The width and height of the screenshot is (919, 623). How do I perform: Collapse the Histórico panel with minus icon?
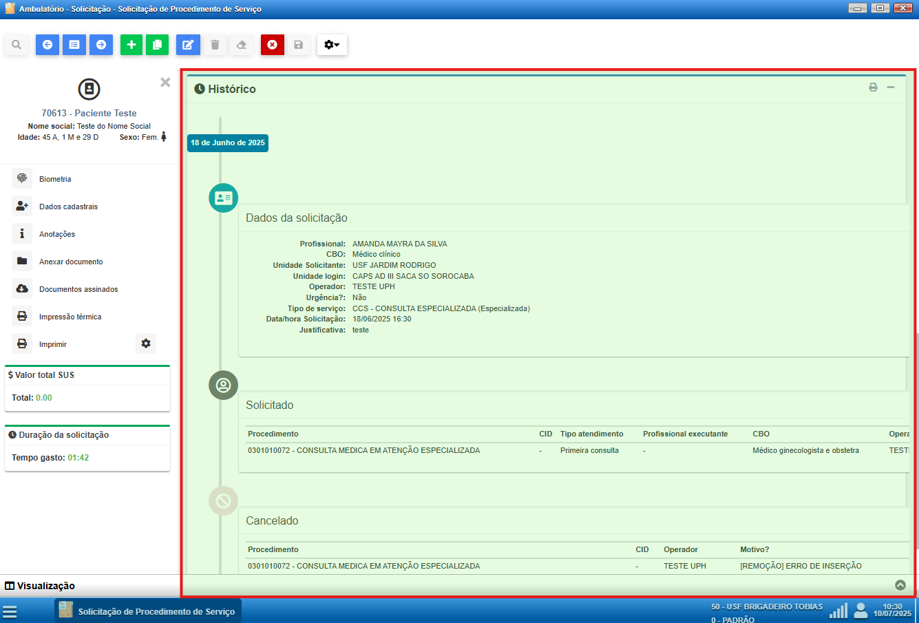tap(891, 87)
